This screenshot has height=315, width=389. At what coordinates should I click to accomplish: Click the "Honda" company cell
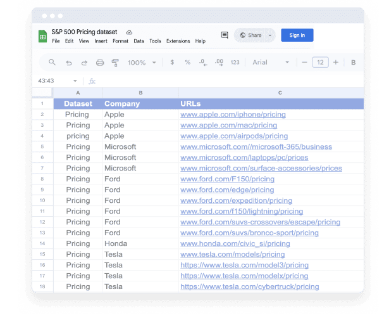pyautogui.click(x=140, y=243)
